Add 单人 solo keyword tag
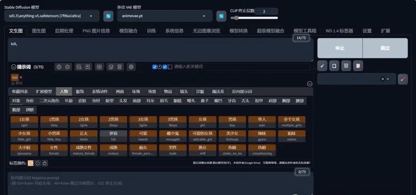 coord(262,122)
